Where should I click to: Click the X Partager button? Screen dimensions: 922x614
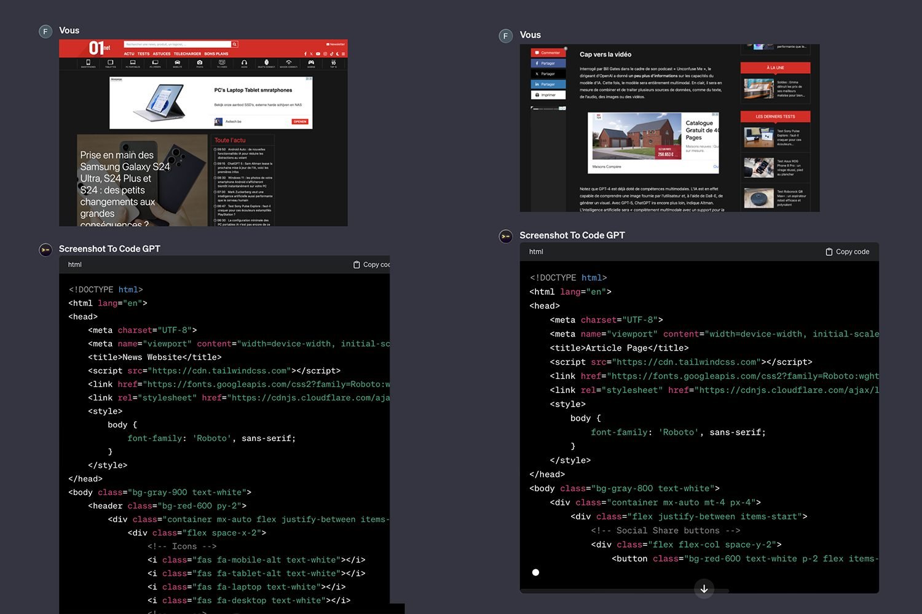coord(548,74)
